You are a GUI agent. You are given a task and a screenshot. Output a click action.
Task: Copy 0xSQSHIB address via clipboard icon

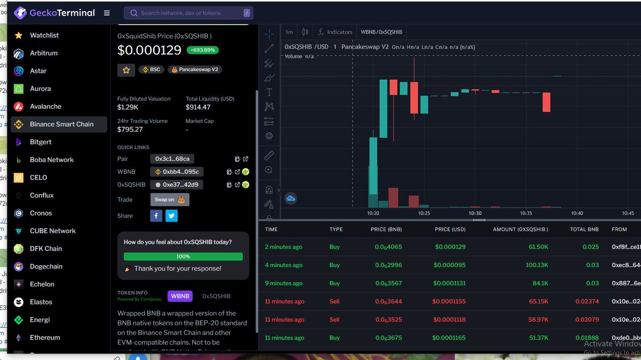click(x=229, y=185)
